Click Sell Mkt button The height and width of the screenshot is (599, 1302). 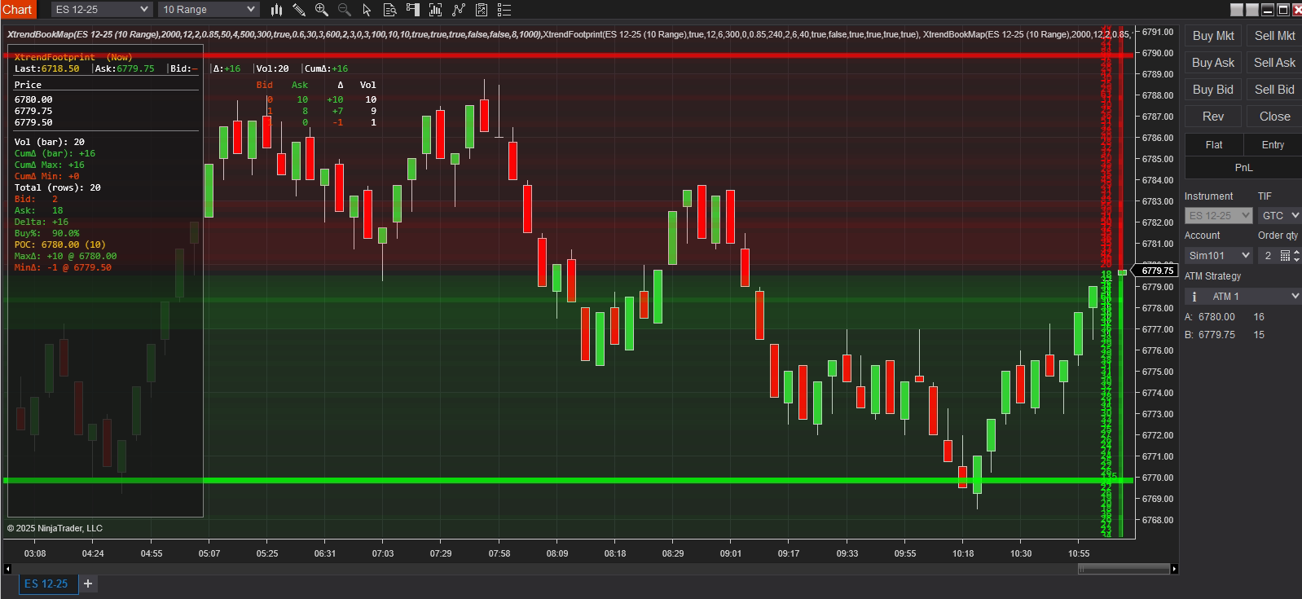tap(1274, 36)
